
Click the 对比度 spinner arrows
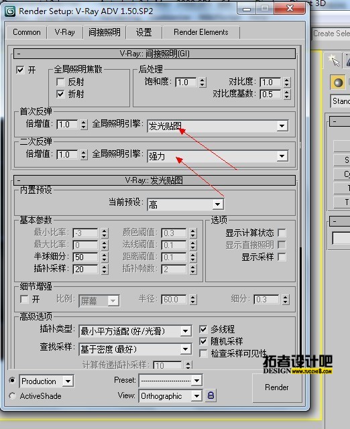coord(286,82)
